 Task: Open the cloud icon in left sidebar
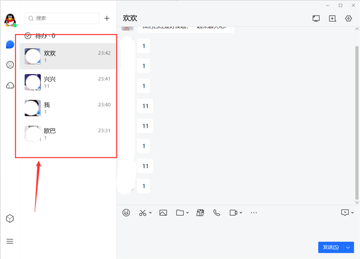tap(10, 86)
